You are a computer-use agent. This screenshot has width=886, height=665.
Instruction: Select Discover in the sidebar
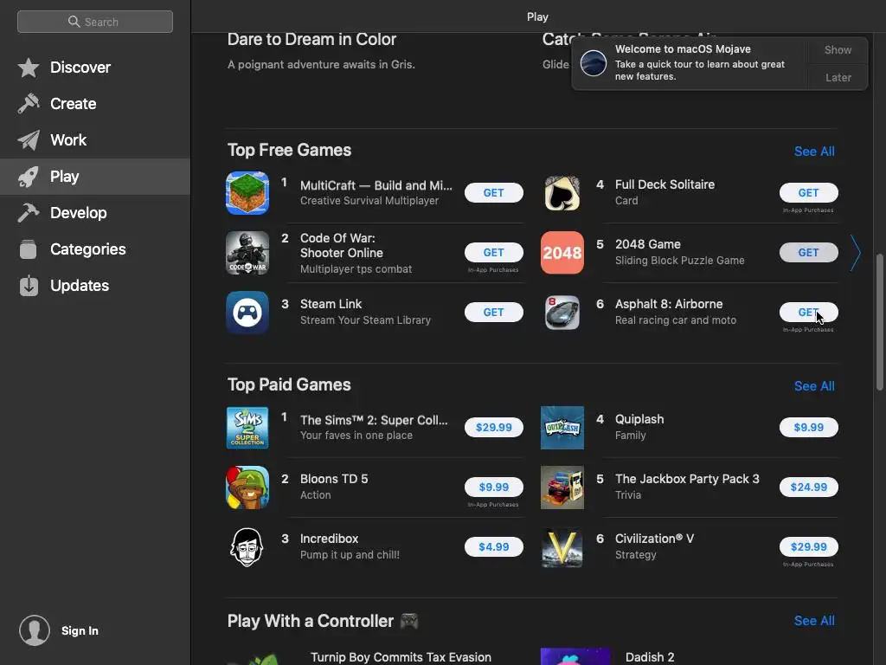[95, 68]
